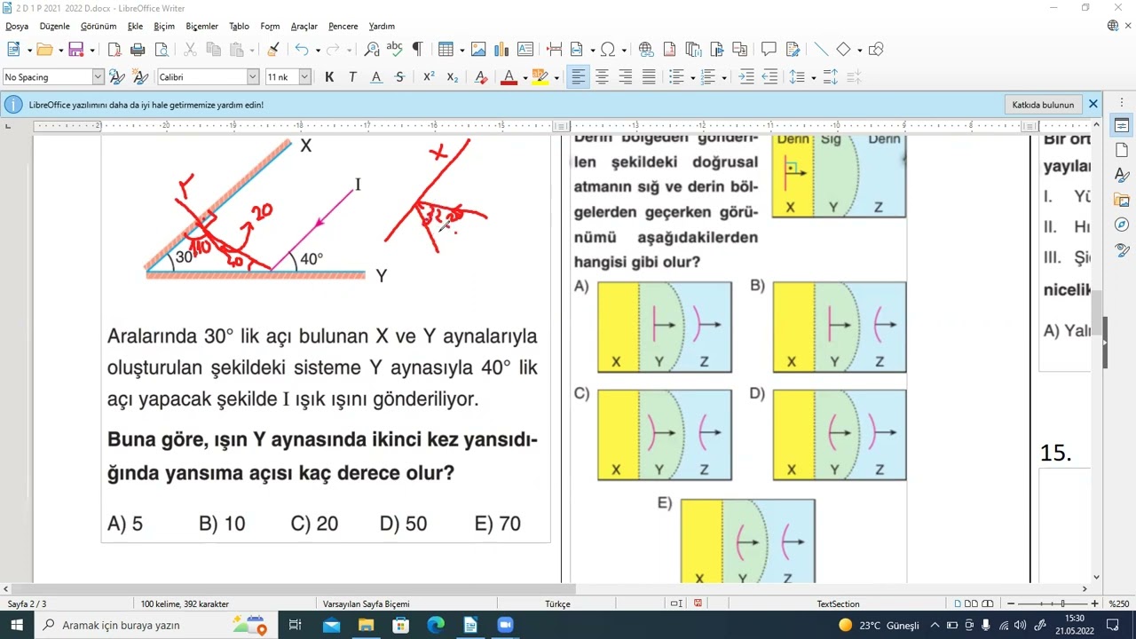Viewport: 1136px width, 639px height.
Task: Toggle italic (T) formatting
Action: [352, 77]
